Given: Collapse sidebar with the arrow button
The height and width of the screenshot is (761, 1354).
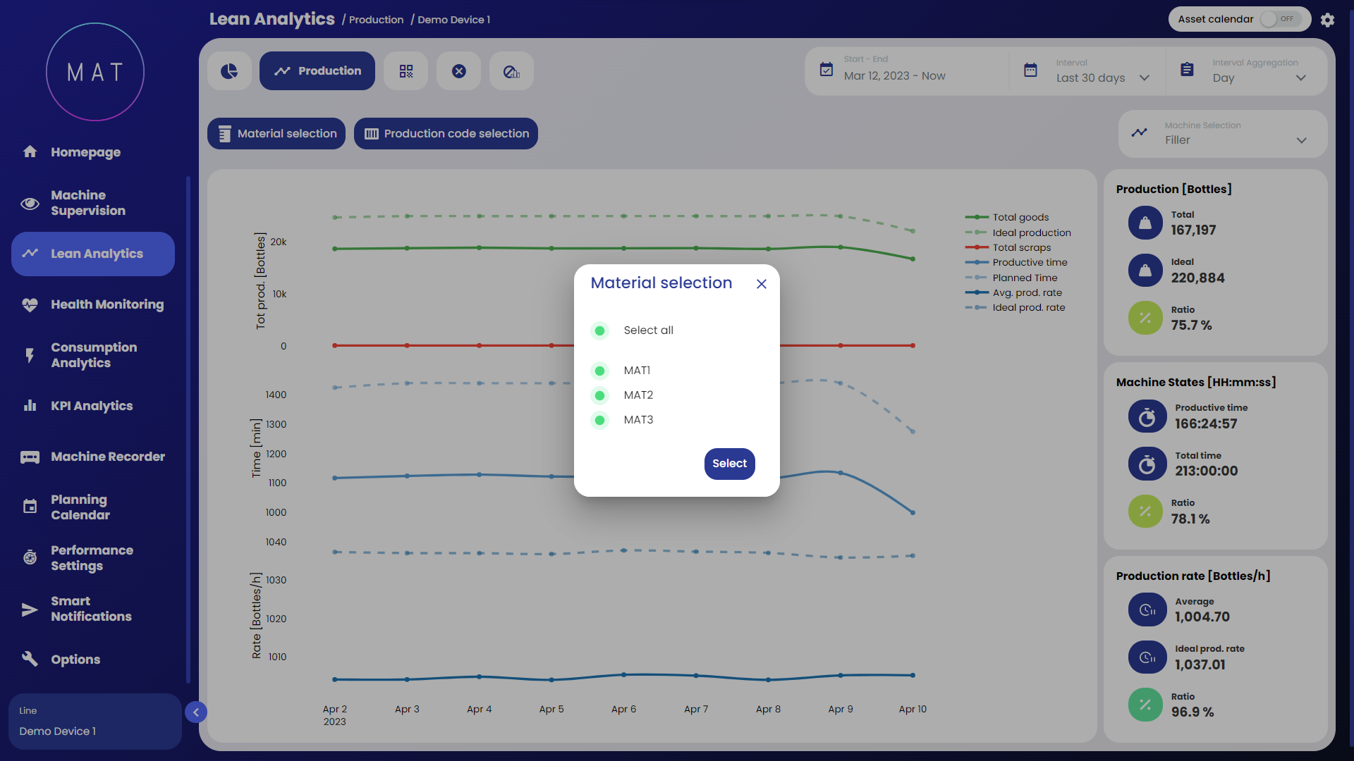Looking at the screenshot, I should (196, 712).
